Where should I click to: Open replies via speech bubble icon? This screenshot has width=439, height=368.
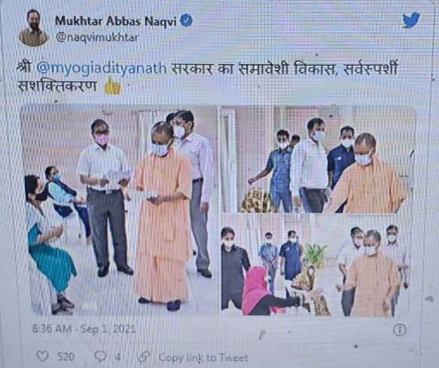click(x=100, y=356)
